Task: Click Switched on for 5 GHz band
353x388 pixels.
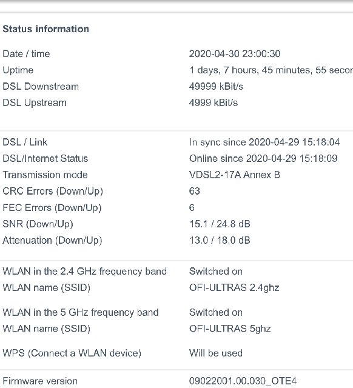Action: point(215,312)
